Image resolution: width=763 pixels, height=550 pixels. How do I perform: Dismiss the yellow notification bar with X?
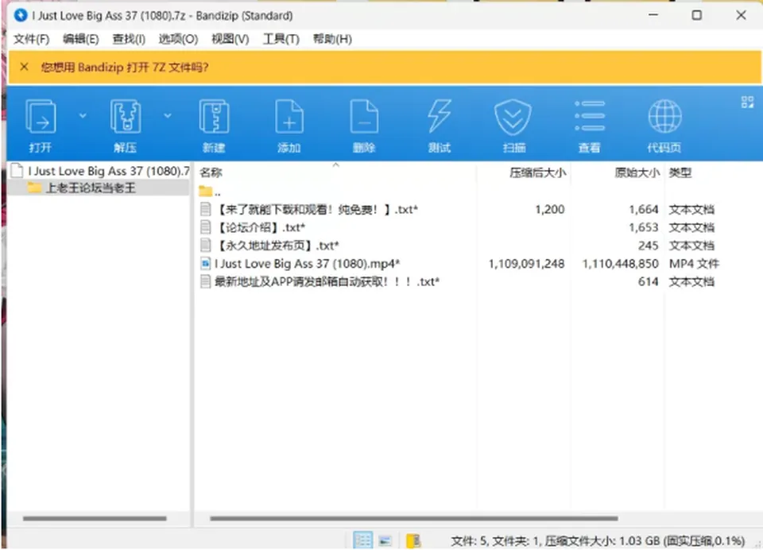[x=24, y=67]
